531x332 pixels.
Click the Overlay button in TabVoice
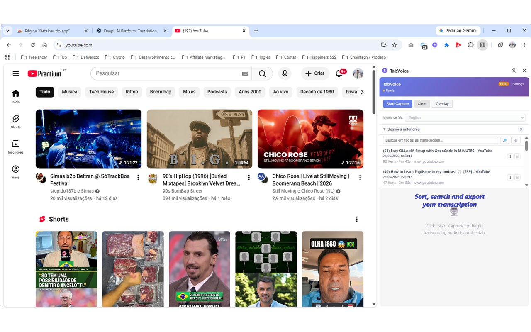point(442,104)
